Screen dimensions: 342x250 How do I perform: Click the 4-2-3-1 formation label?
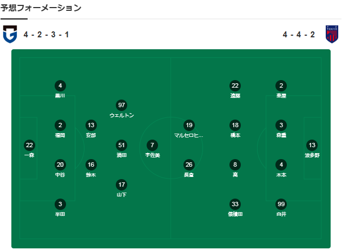click(46, 35)
